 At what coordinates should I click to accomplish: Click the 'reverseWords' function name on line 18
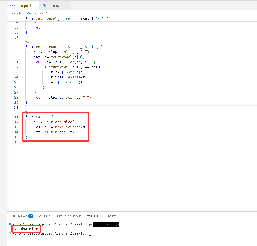49,47
